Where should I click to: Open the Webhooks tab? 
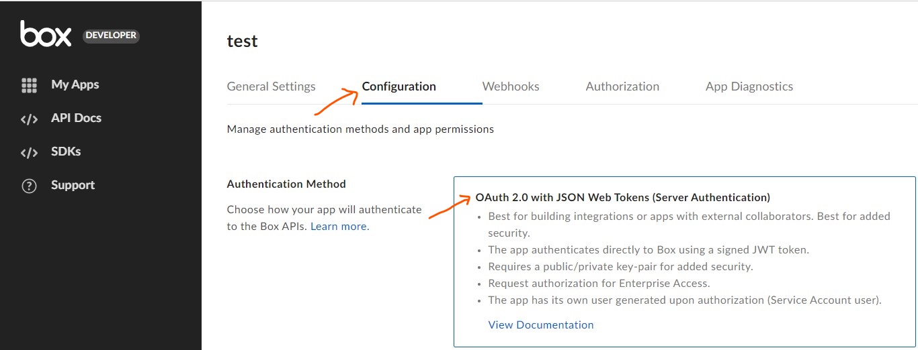point(511,86)
